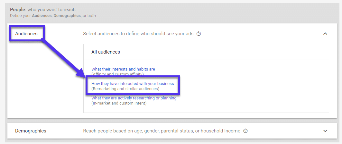Select "How they have interacted with your business"
Image resolution: width=342 pixels, height=144 pixels.
[133, 83]
